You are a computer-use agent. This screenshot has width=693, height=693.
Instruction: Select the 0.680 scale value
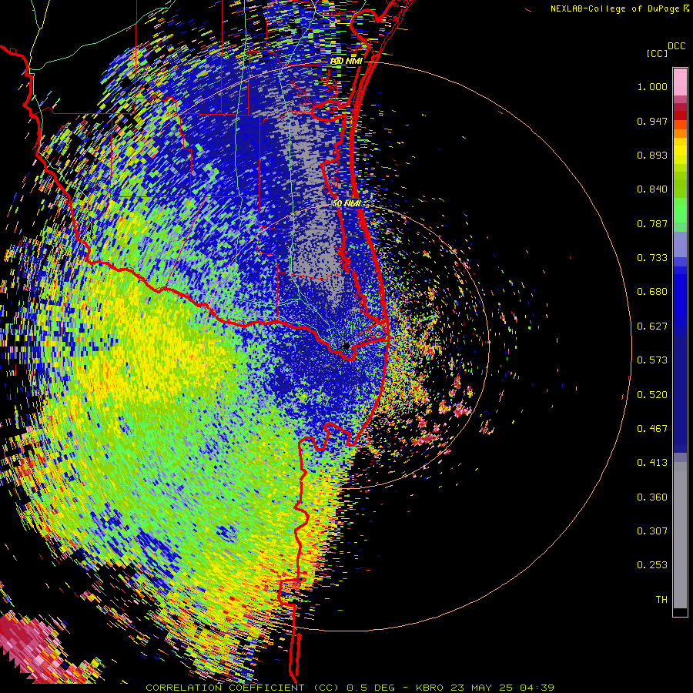tap(652, 292)
